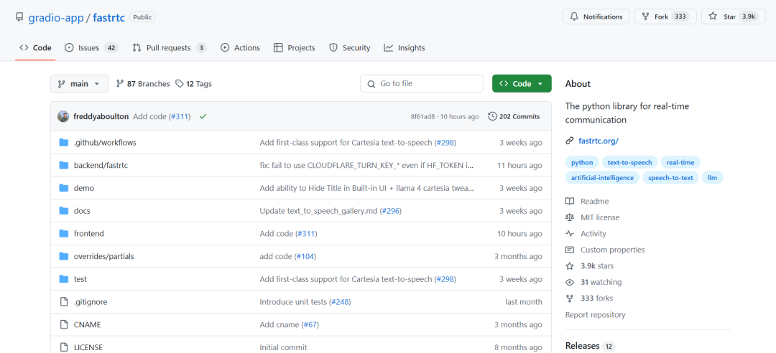Expand the main branch dropdown
This screenshot has height=353, width=776.
[79, 84]
